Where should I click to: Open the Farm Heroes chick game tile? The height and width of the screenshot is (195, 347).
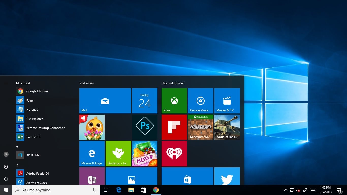click(x=92, y=127)
